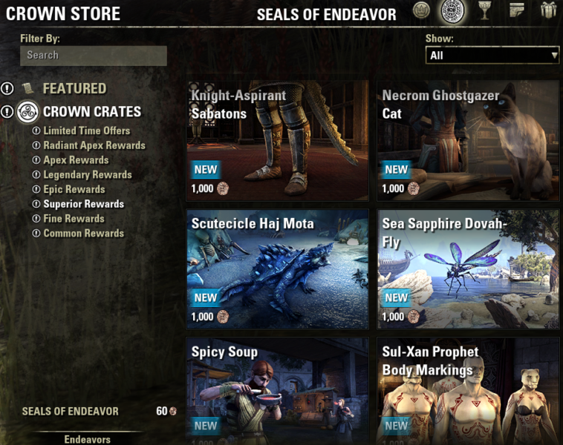Viewport: 563px width, 445px height.
Task: Open the Knight-Aspirant Sabatons item
Action: point(278,140)
